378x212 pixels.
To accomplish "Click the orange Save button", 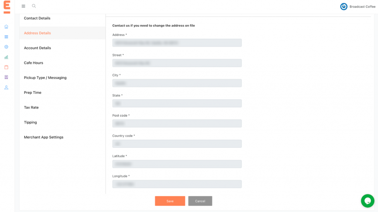I will pos(170,201).
